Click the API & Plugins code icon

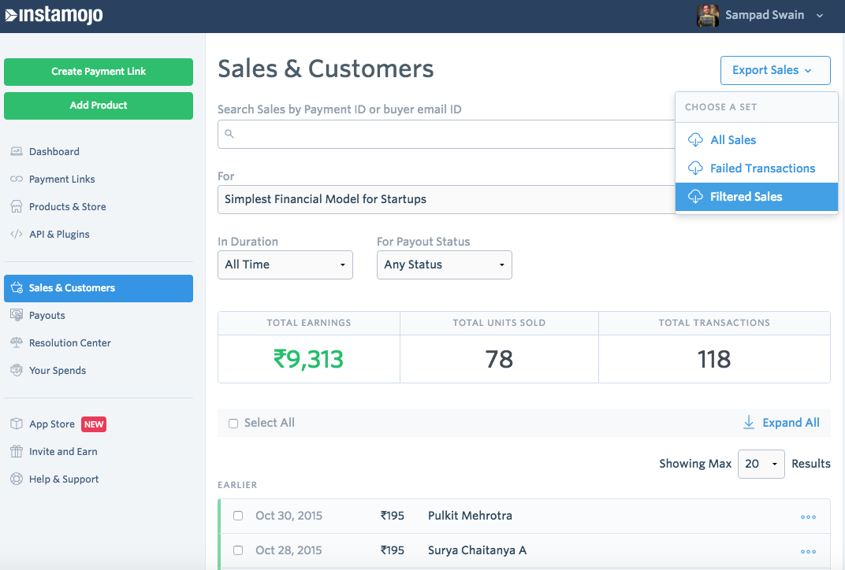click(17, 234)
